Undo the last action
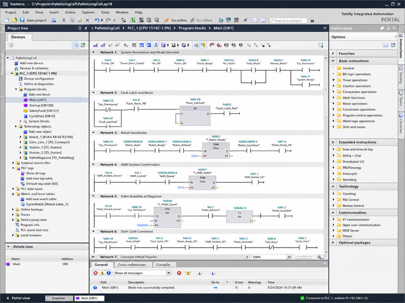Viewport: 405px width, 303px height. tap(97, 20)
